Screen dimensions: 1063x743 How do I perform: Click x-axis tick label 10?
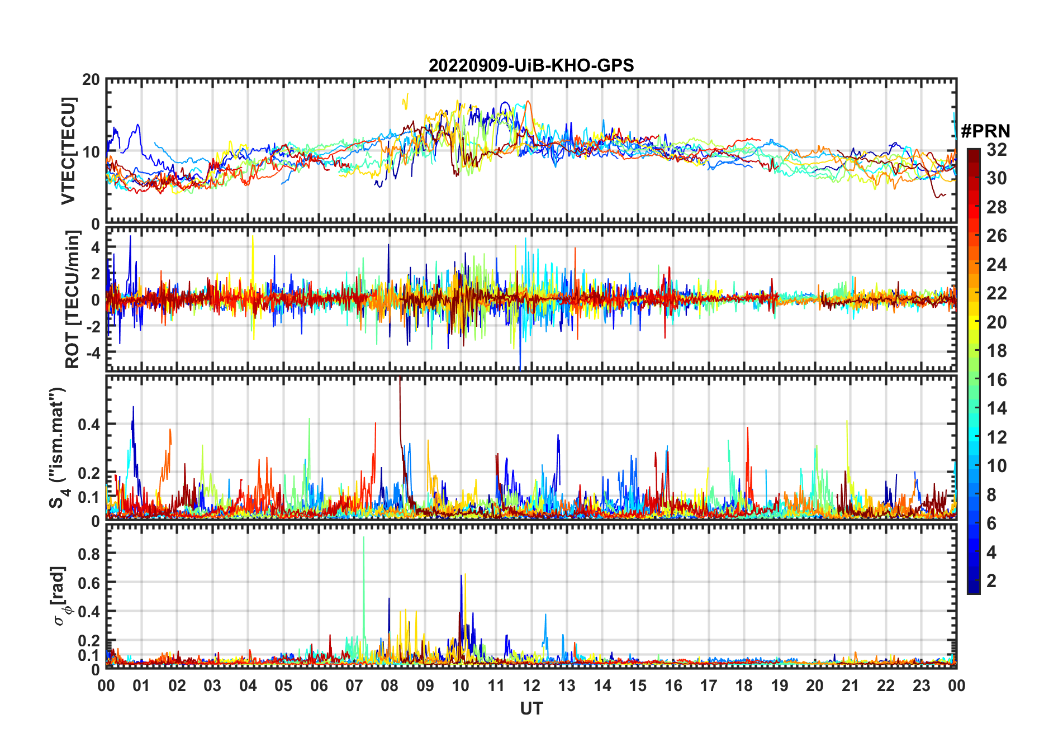(461, 685)
